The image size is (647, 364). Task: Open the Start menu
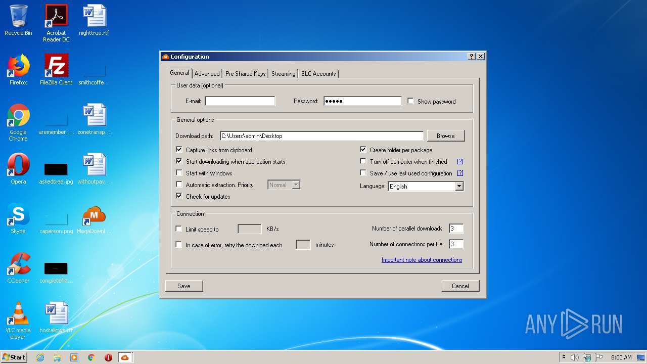click(14, 357)
